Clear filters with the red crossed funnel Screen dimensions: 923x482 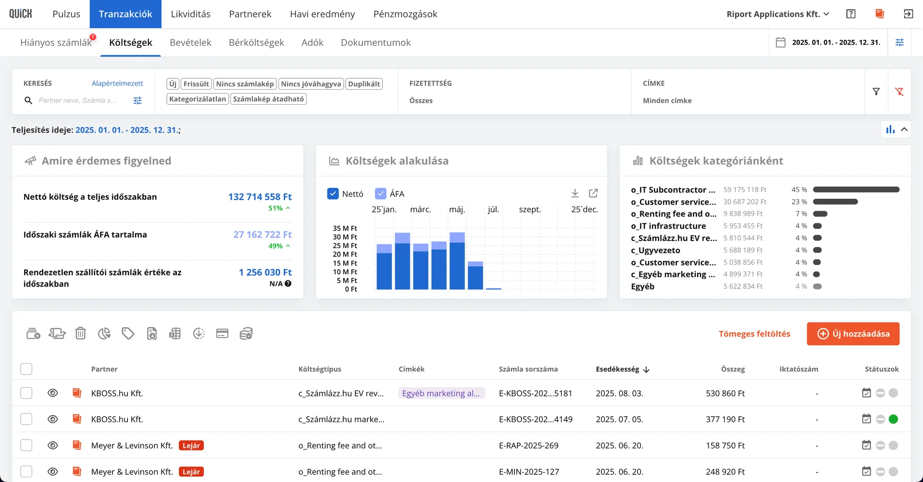tap(899, 91)
